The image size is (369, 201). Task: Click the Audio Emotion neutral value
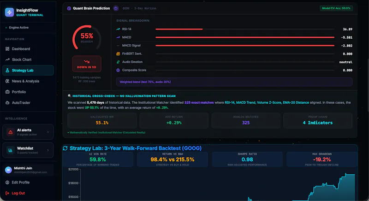pyautogui.click(x=345, y=62)
